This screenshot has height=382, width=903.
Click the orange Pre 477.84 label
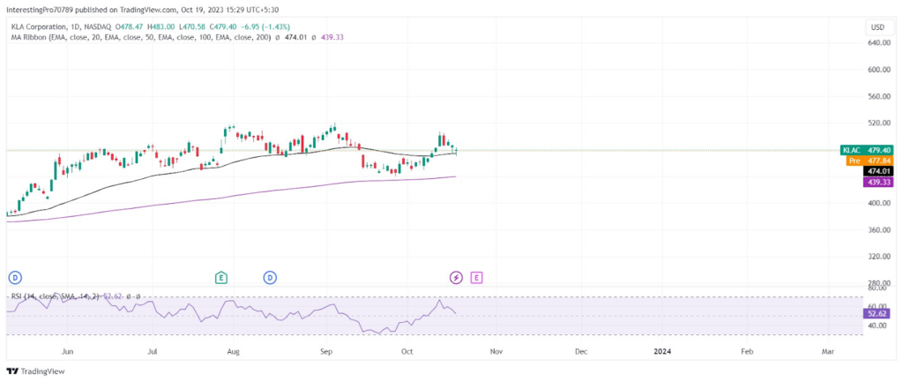click(x=869, y=161)
